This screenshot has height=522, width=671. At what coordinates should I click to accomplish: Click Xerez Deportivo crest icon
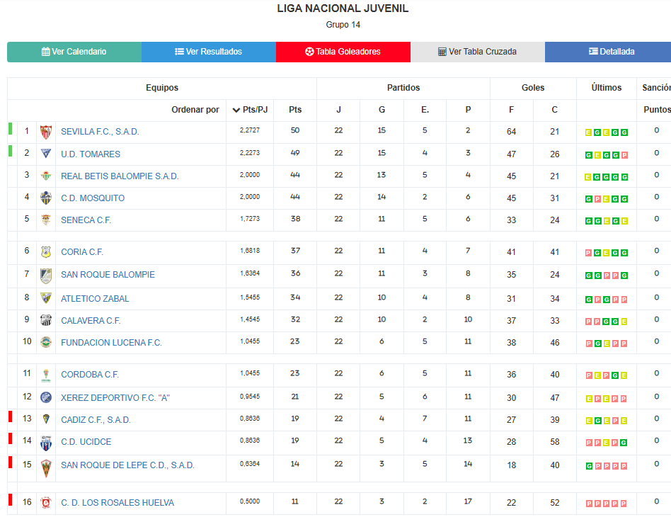46,398
